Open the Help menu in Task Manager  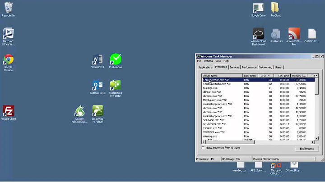[226, 61]
